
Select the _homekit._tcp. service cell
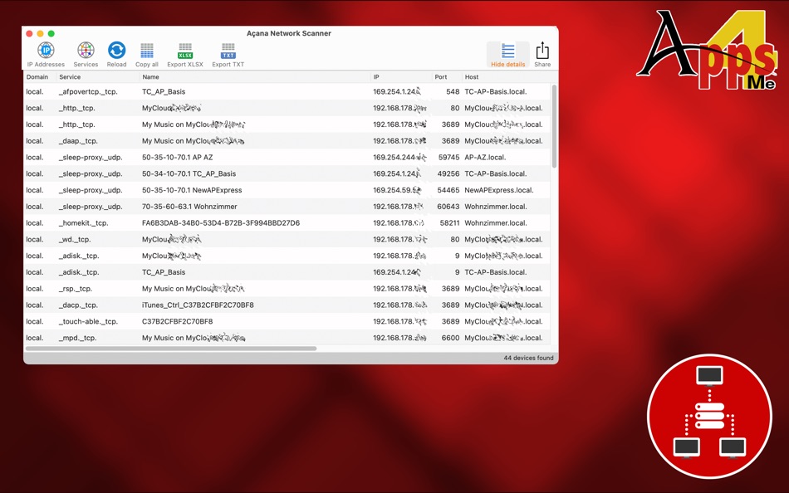[x=83, y=223]
